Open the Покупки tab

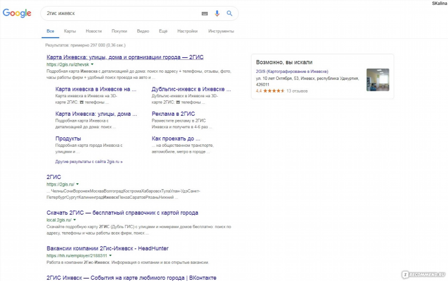(x=119, y=31)
